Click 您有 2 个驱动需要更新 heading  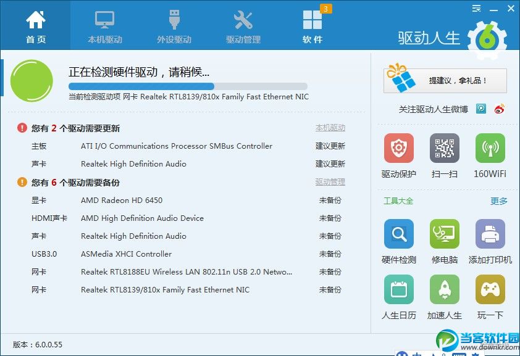pos(75,128)
